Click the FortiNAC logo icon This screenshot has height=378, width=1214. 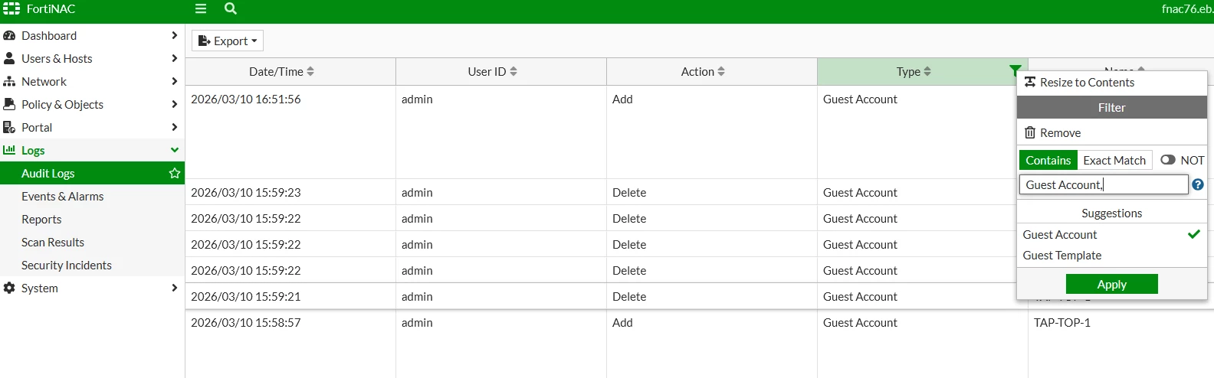point(11,9)
